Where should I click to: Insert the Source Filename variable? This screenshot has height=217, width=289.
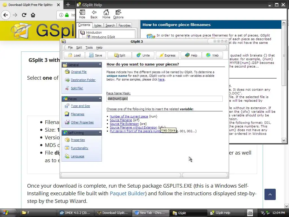[x=121, y=120]
